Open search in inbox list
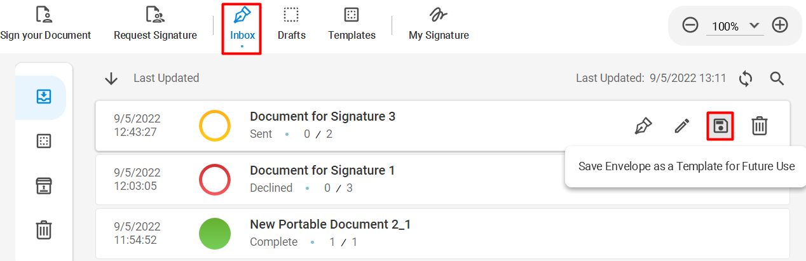806x261 pixels. (x=777, y=78)
